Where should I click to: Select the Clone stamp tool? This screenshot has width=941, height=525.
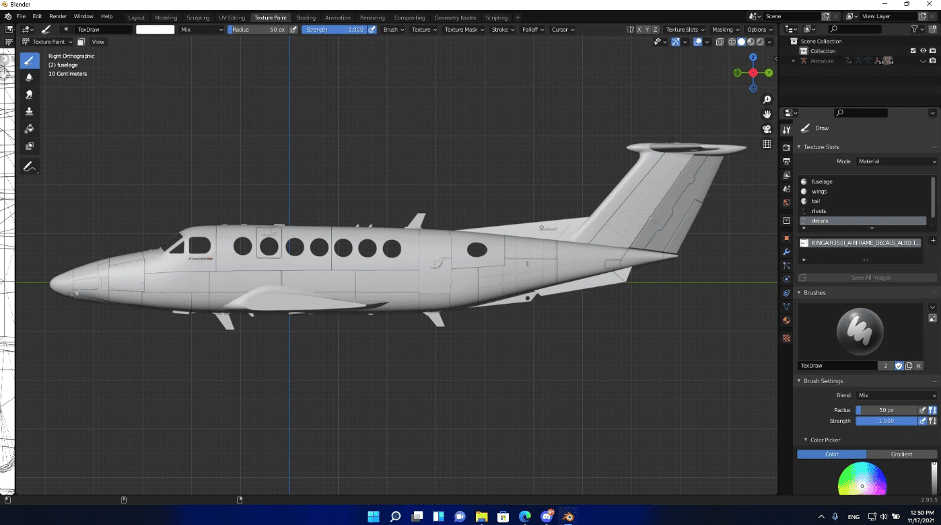tap(30, 112)
